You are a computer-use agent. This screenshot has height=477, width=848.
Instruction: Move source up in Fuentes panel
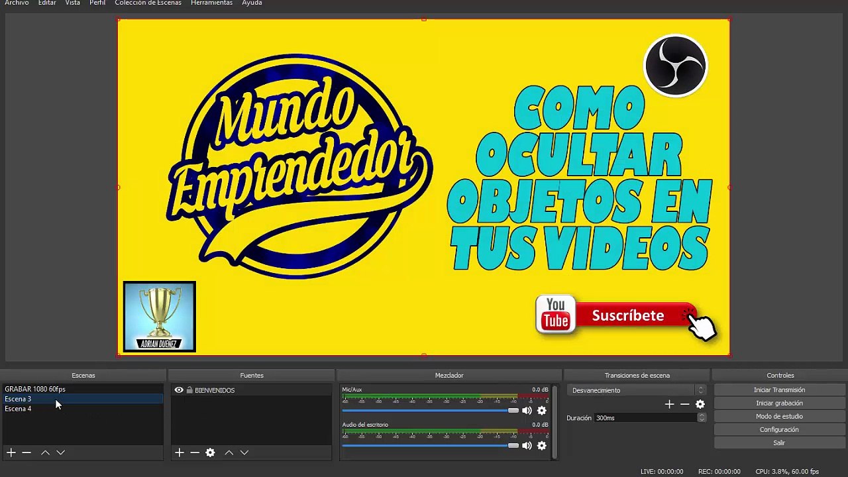pos(229,452)
